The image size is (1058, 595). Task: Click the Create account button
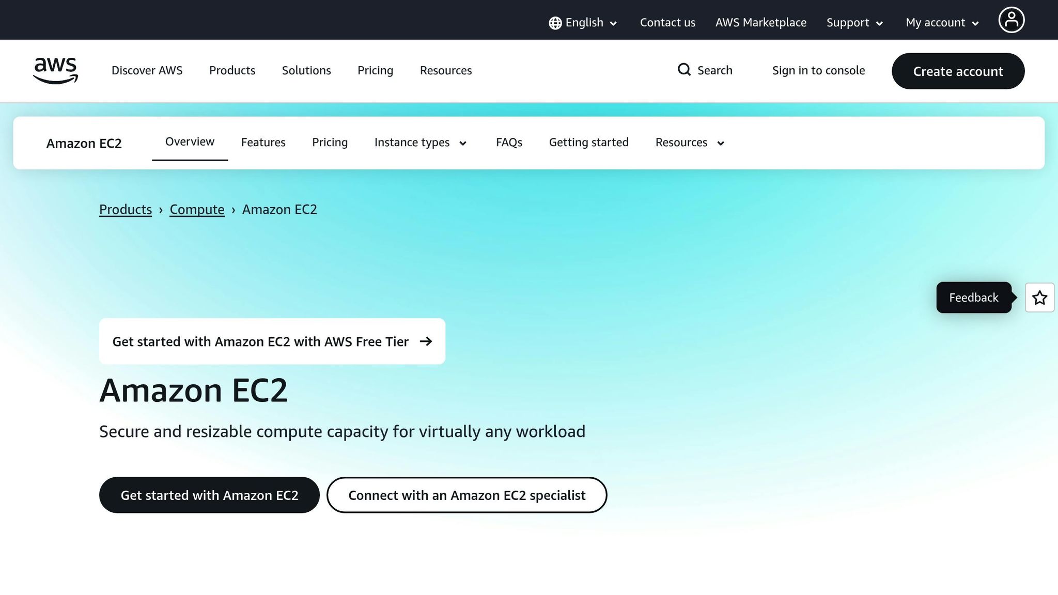[958, 71]
